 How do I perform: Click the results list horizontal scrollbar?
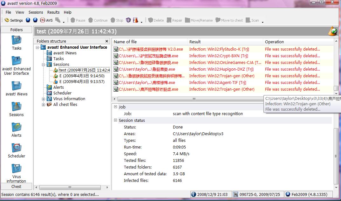[x=190, y=99]
